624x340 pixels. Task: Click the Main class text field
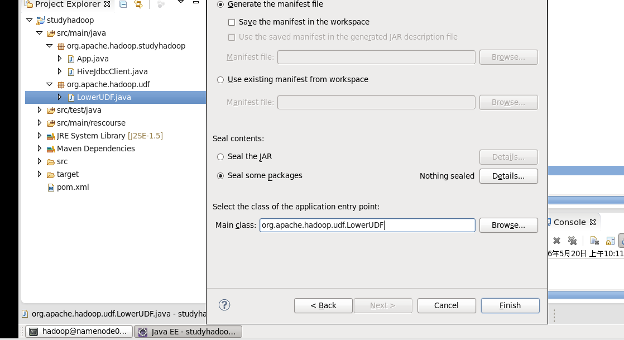pyautogui.click(x=367, y=226)
